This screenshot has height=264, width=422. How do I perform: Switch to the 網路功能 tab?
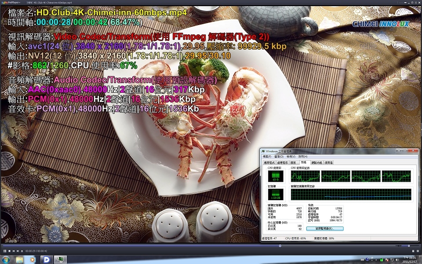[x=316, y=163]
